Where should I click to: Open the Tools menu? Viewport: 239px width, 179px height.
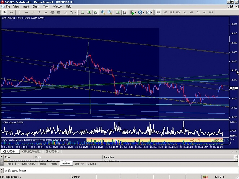tap(46, 6)
